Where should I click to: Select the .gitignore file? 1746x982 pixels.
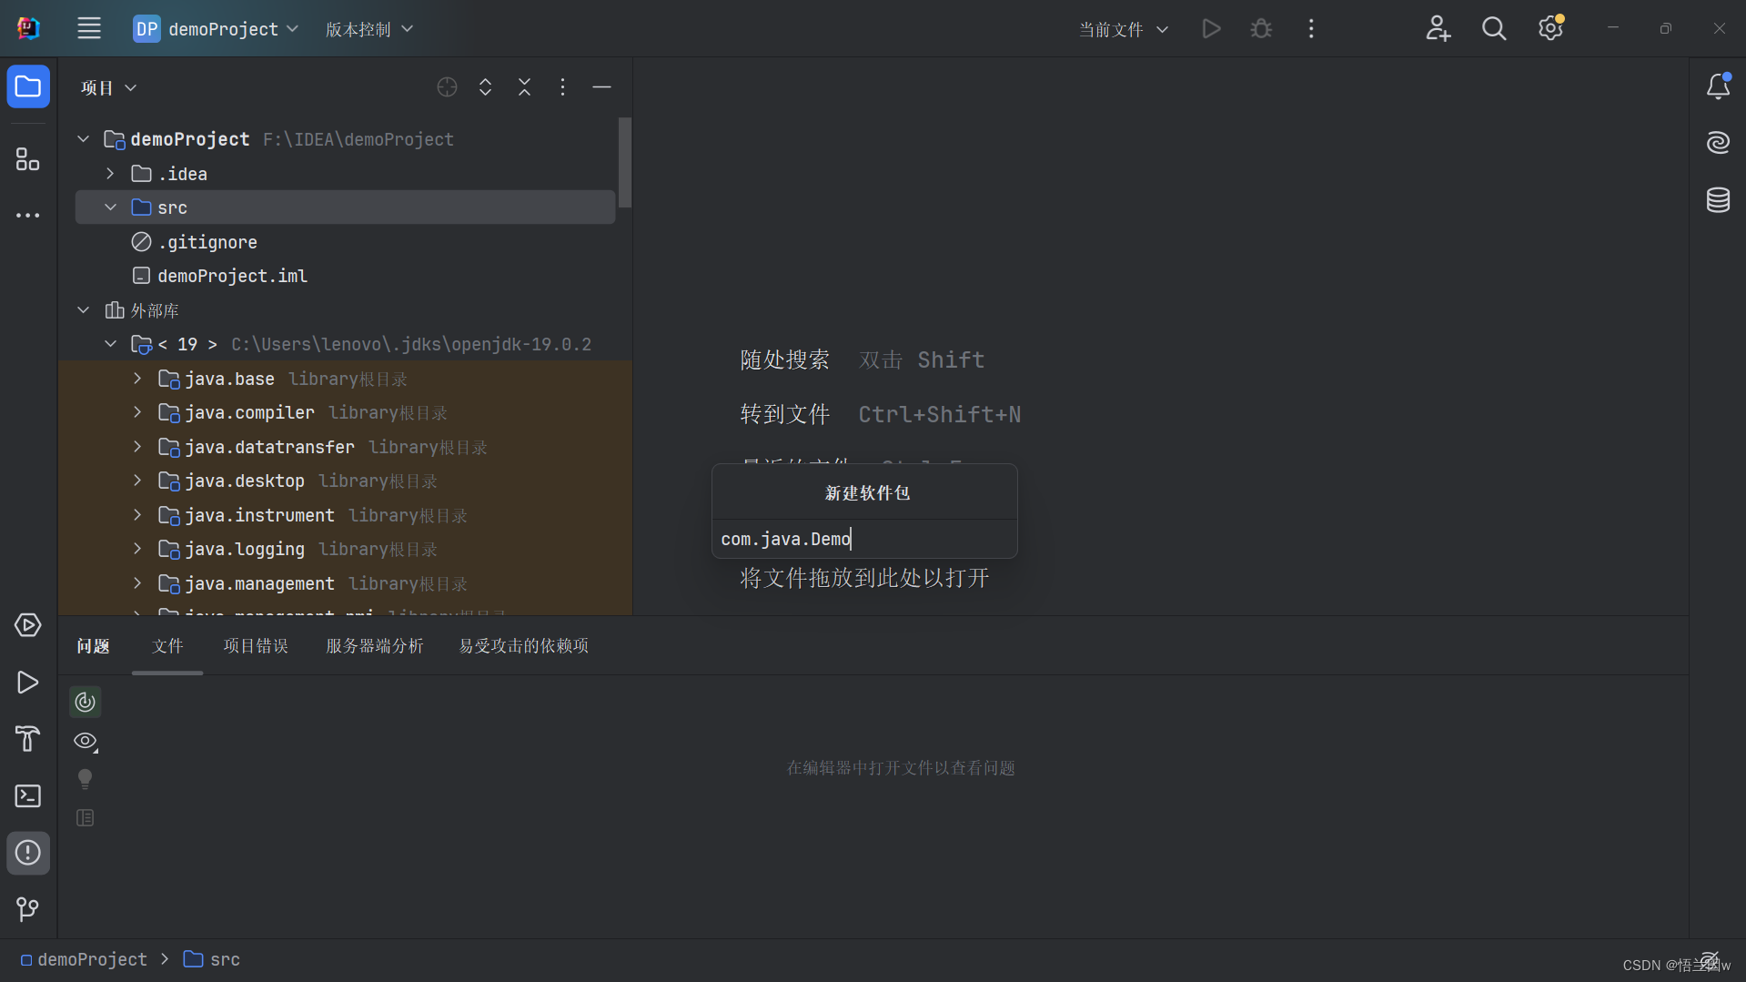346,242
